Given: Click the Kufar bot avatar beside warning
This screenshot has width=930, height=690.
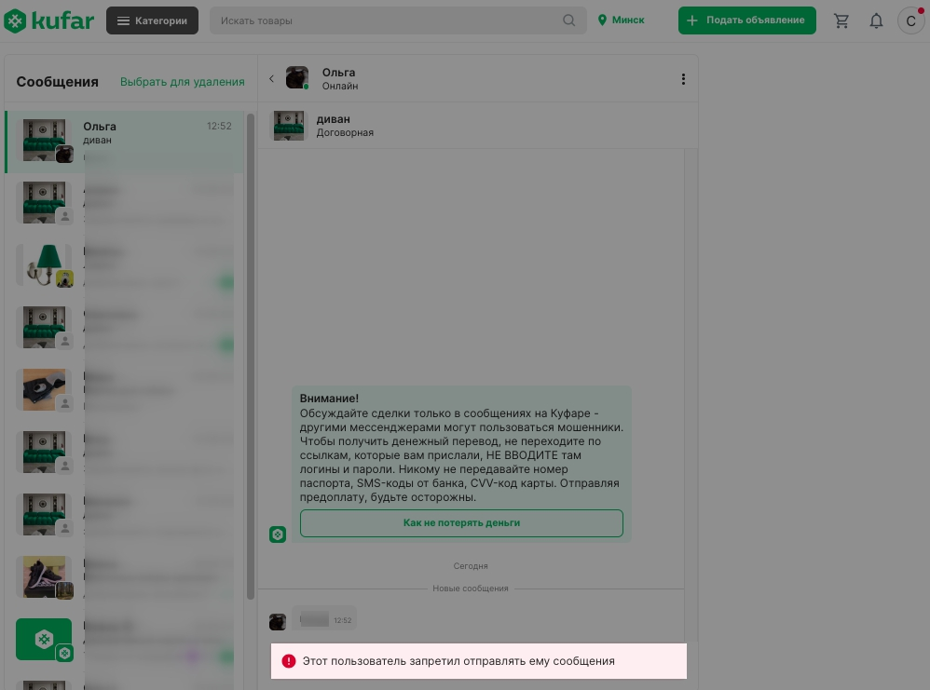Looking at the screenshot, I should point(278,534).
